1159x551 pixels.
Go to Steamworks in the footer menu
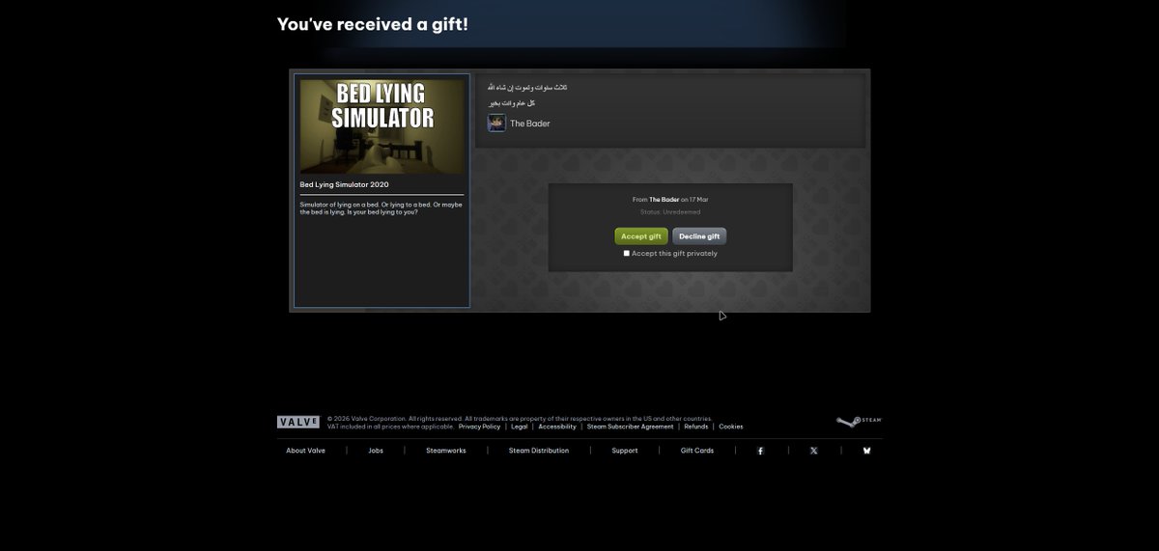pyautogui.click(x=446, y=451)
